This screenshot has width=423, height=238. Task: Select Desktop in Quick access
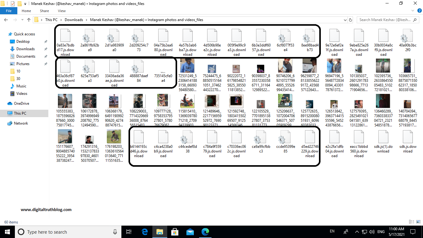click(x=23, y=42)
